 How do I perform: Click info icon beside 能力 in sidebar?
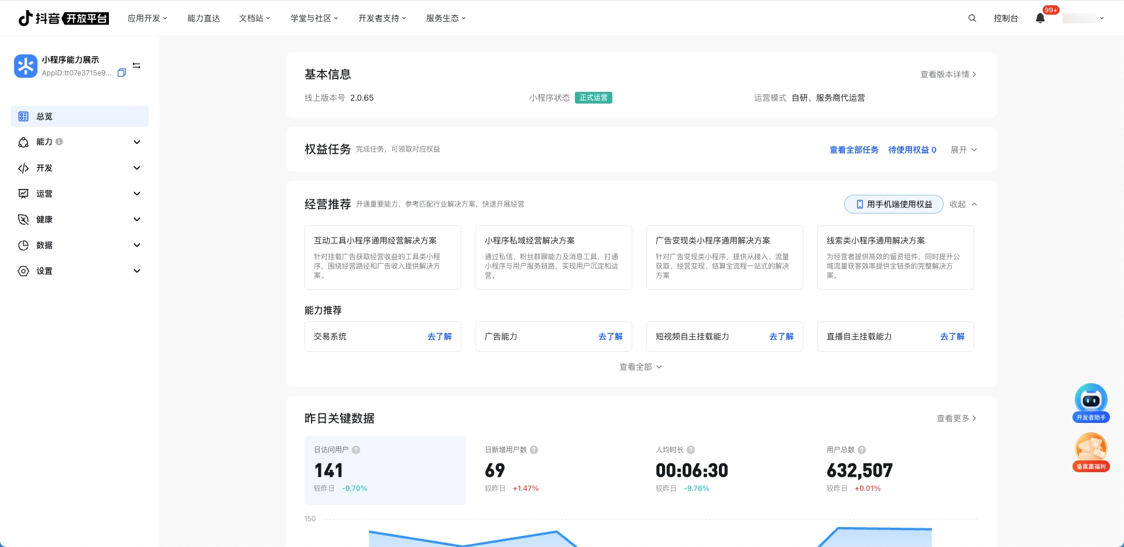click(x=59, y=142)
